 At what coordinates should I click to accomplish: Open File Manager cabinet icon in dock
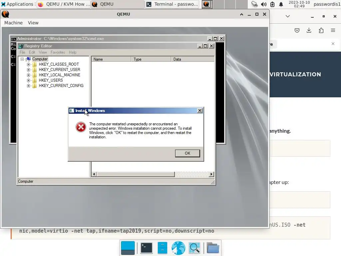click(162, 248)
